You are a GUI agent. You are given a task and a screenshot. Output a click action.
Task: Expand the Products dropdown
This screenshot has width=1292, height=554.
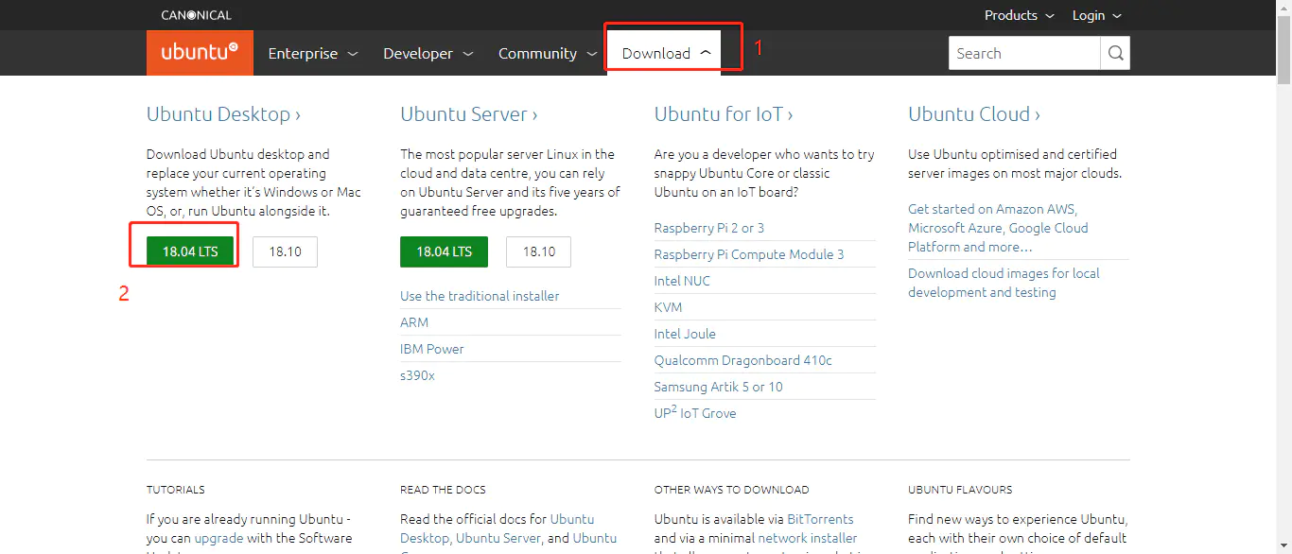(1019, 15)
